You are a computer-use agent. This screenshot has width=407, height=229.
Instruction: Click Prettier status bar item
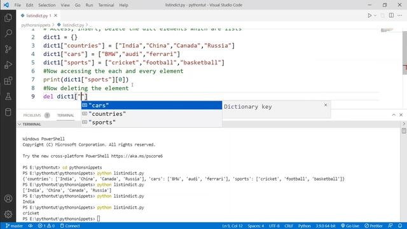(x=373, y=226)
